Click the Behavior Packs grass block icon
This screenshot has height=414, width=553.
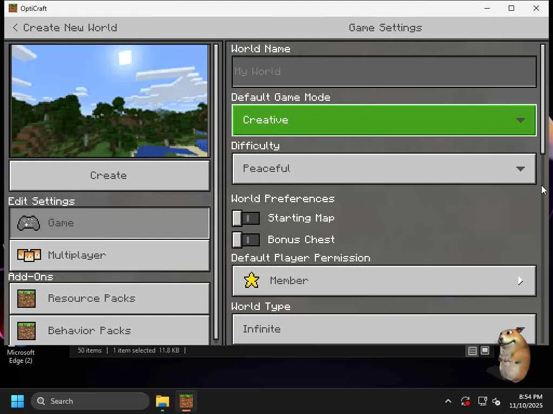tap(26, 331)
